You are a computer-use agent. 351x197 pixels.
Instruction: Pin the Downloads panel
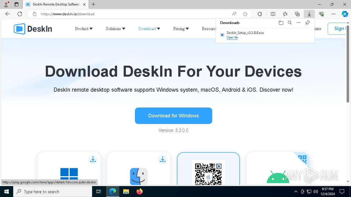click(x=308, y=23)
